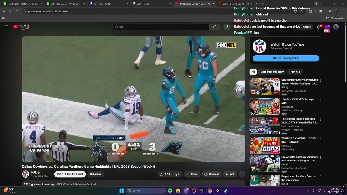
Task: Open All Bookmarks folder
Action: pos(335,18)
